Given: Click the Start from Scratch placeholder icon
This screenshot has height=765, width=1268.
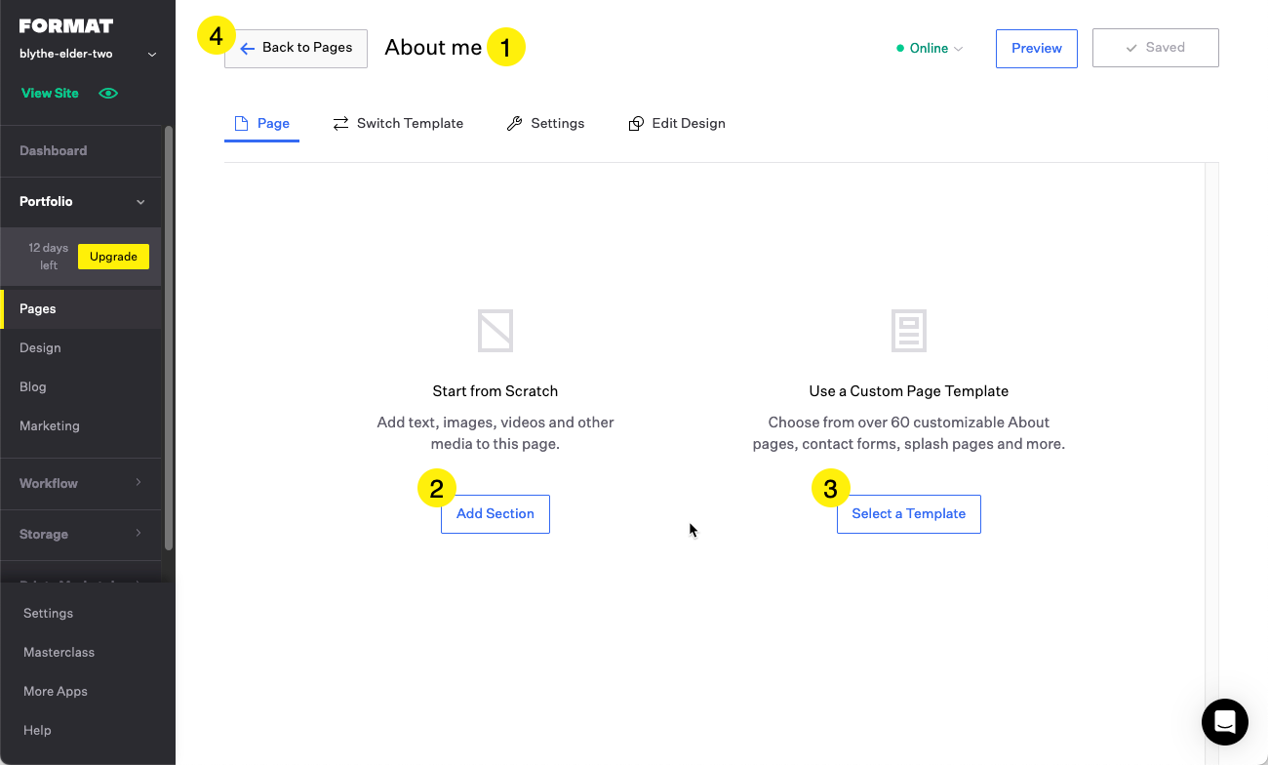Looking at the screenshot, I should pyautogui.click(x=495, y=330).
